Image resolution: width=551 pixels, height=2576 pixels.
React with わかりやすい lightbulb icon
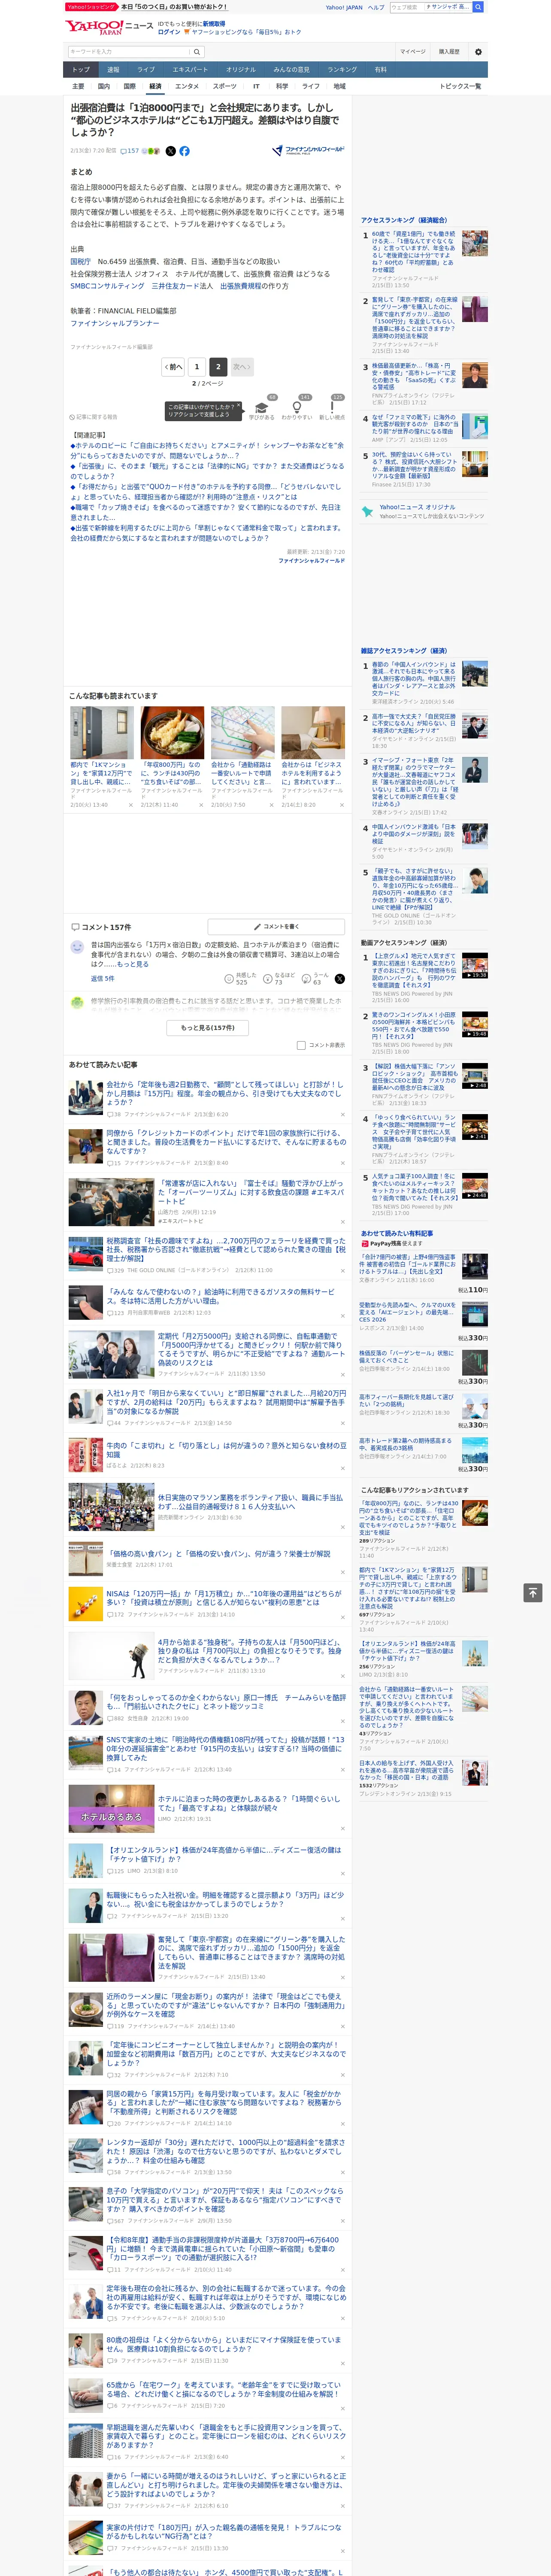(x=297, y=407)
